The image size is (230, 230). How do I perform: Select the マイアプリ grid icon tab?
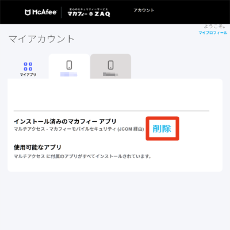click(x=28, y=69)
